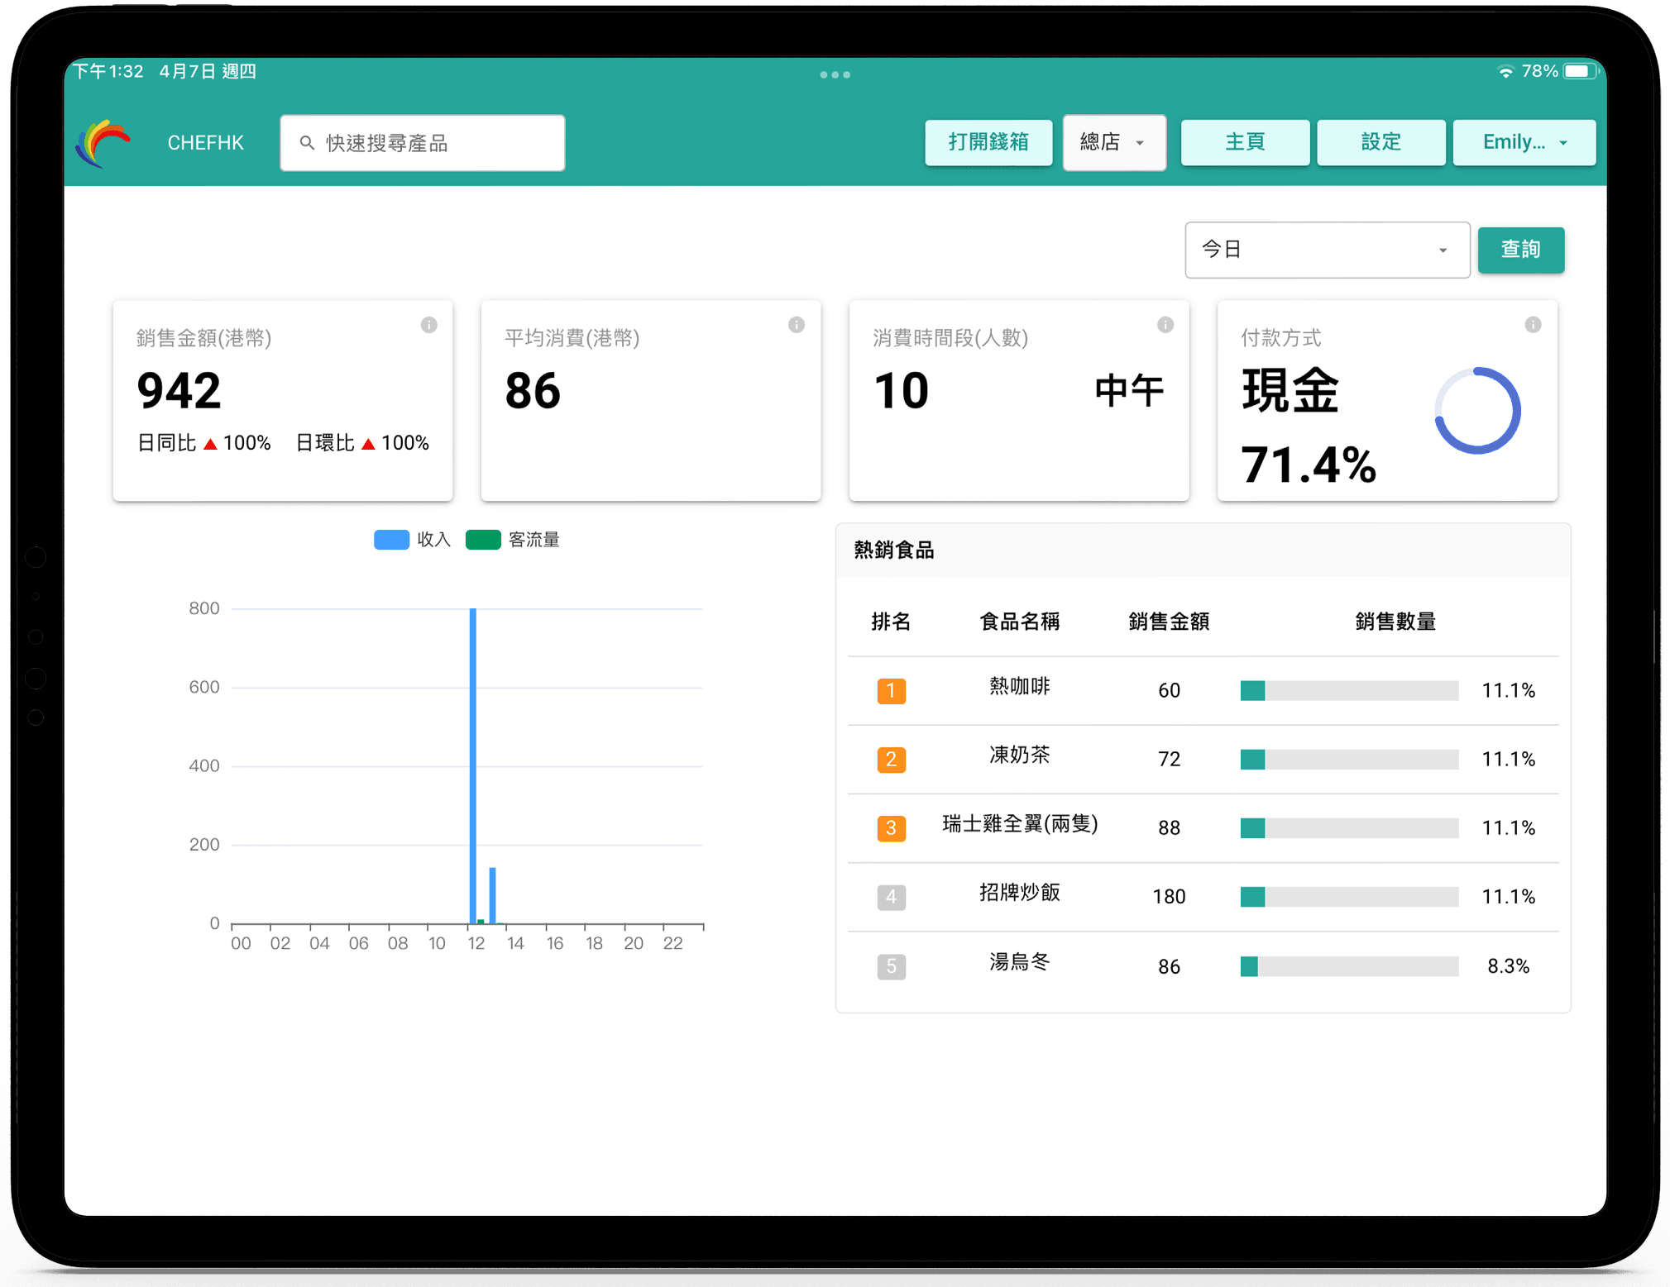Click 湯烏冬 sales quantity bar
The image size is (1670, 1287).
pyautogui.click(x=1349, y=965)
